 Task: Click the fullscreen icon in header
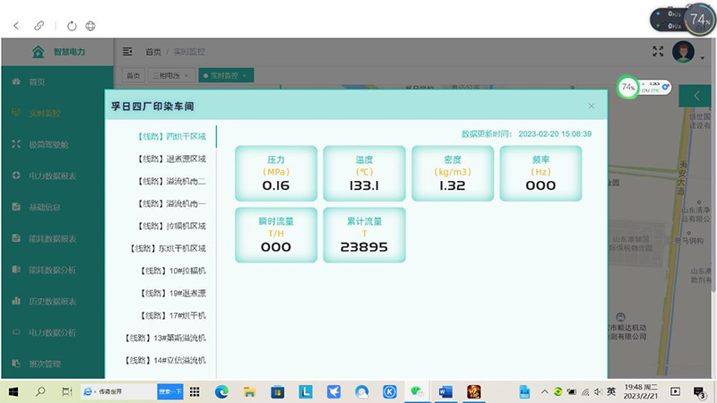(x=658, y=52)
